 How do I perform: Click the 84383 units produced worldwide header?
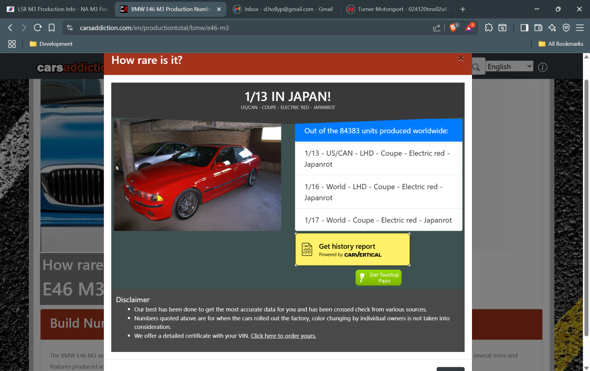point(378,131)
